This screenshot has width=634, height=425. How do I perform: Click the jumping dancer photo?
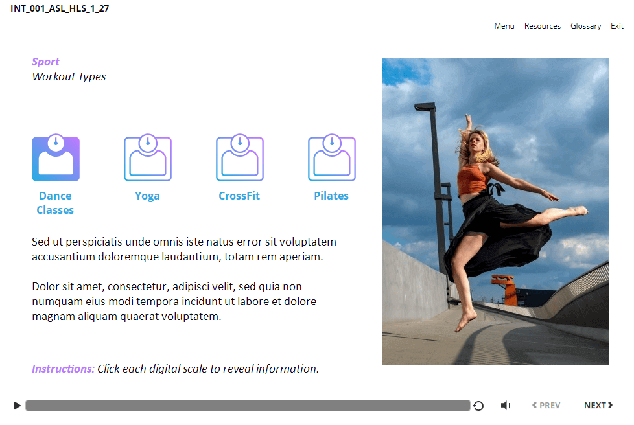click(x=495, y=211)
